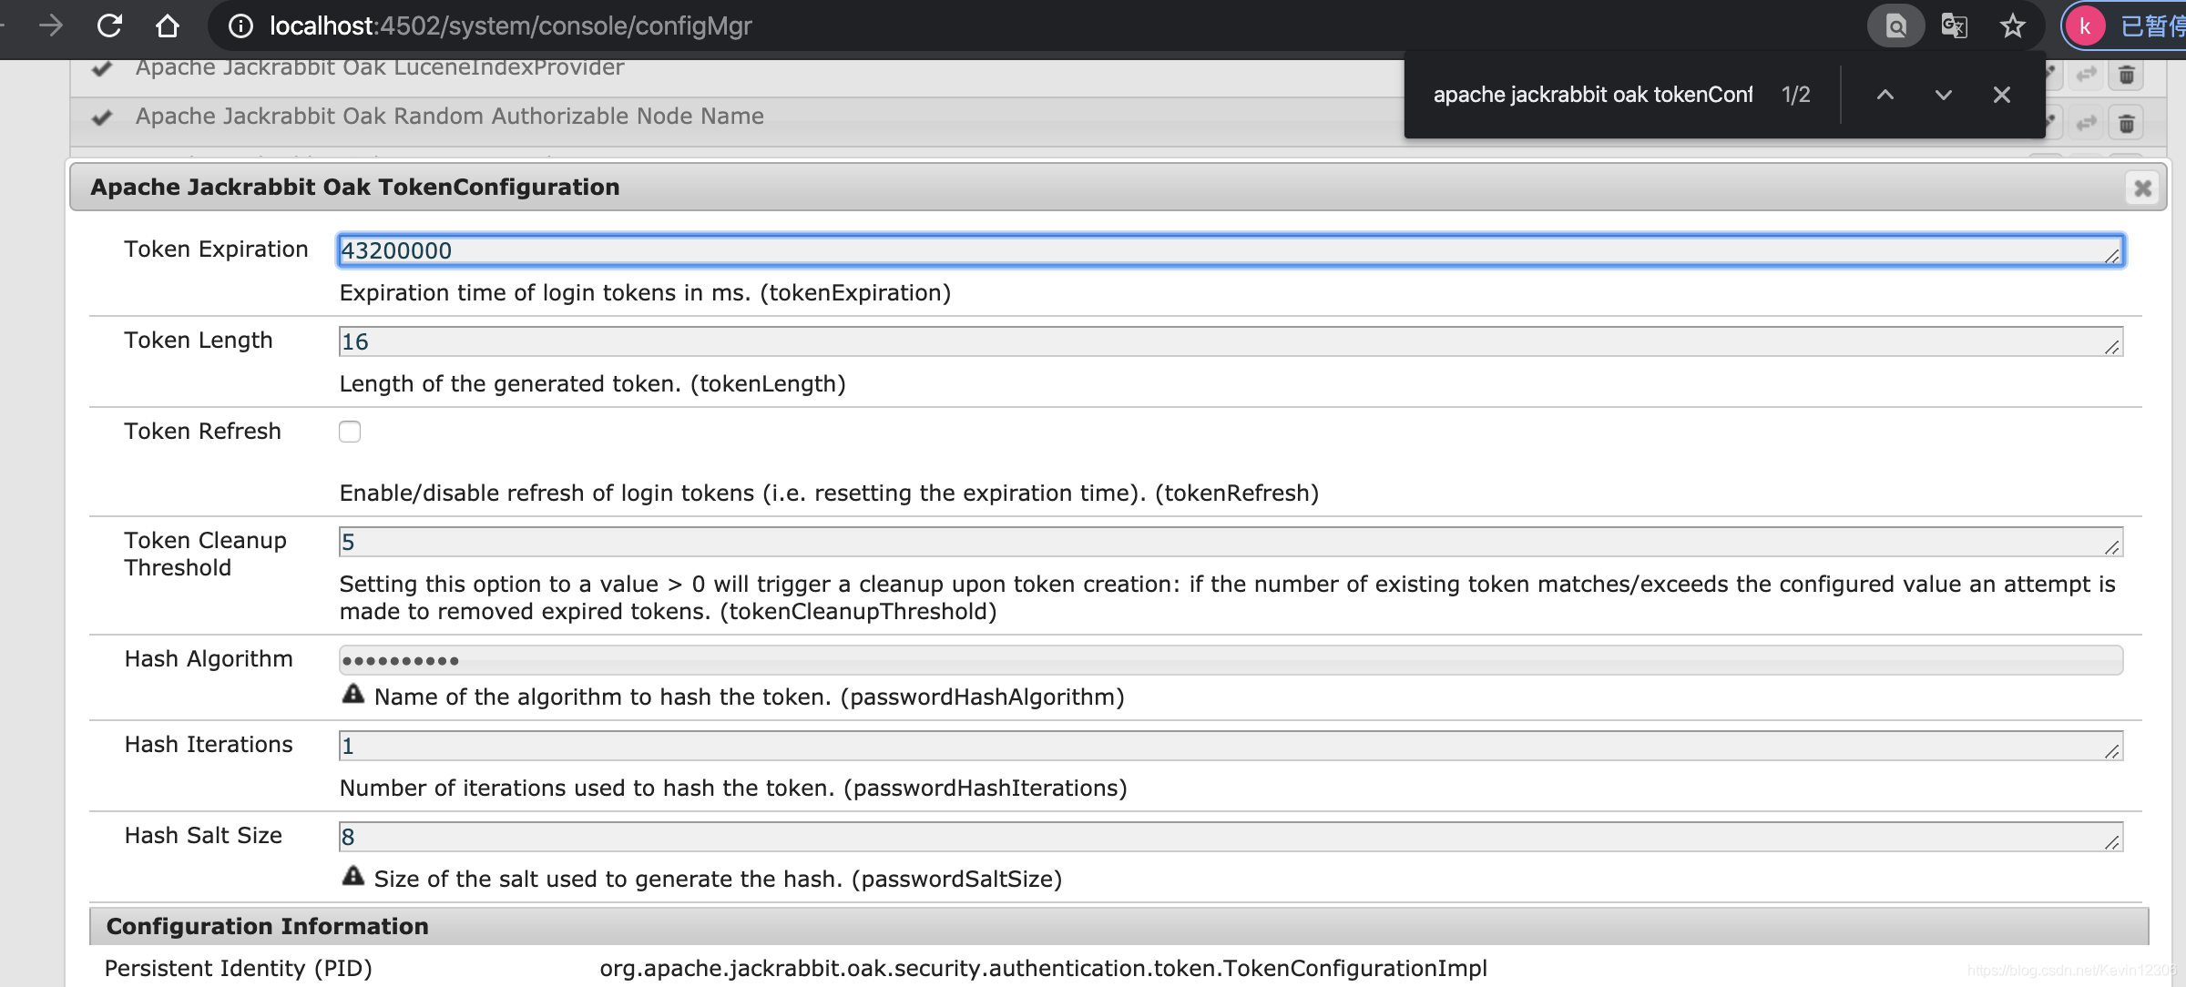Image resolution: width=2186 pixels, height=987 pixels.
Task: Click the Hash Salt Size field
Action: (1231, 837)
